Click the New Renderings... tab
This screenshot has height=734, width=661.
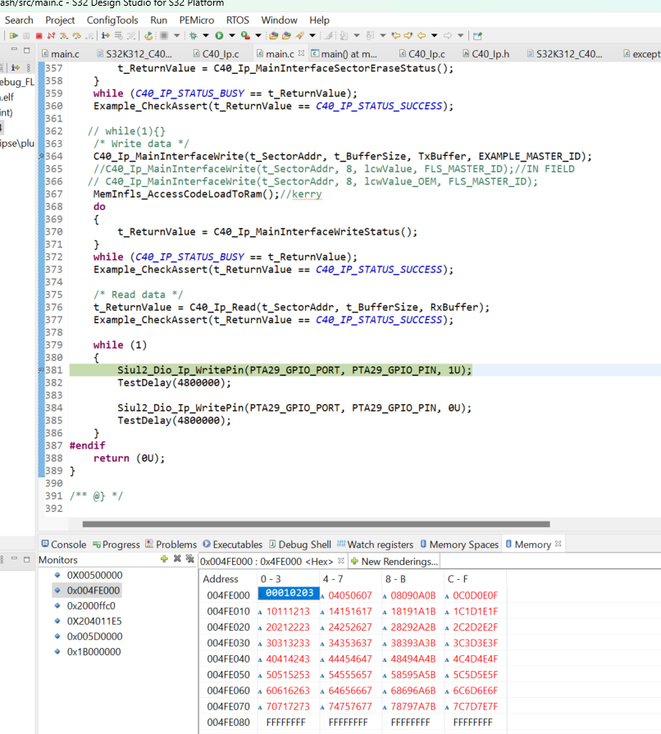click(x=394, y=561)
